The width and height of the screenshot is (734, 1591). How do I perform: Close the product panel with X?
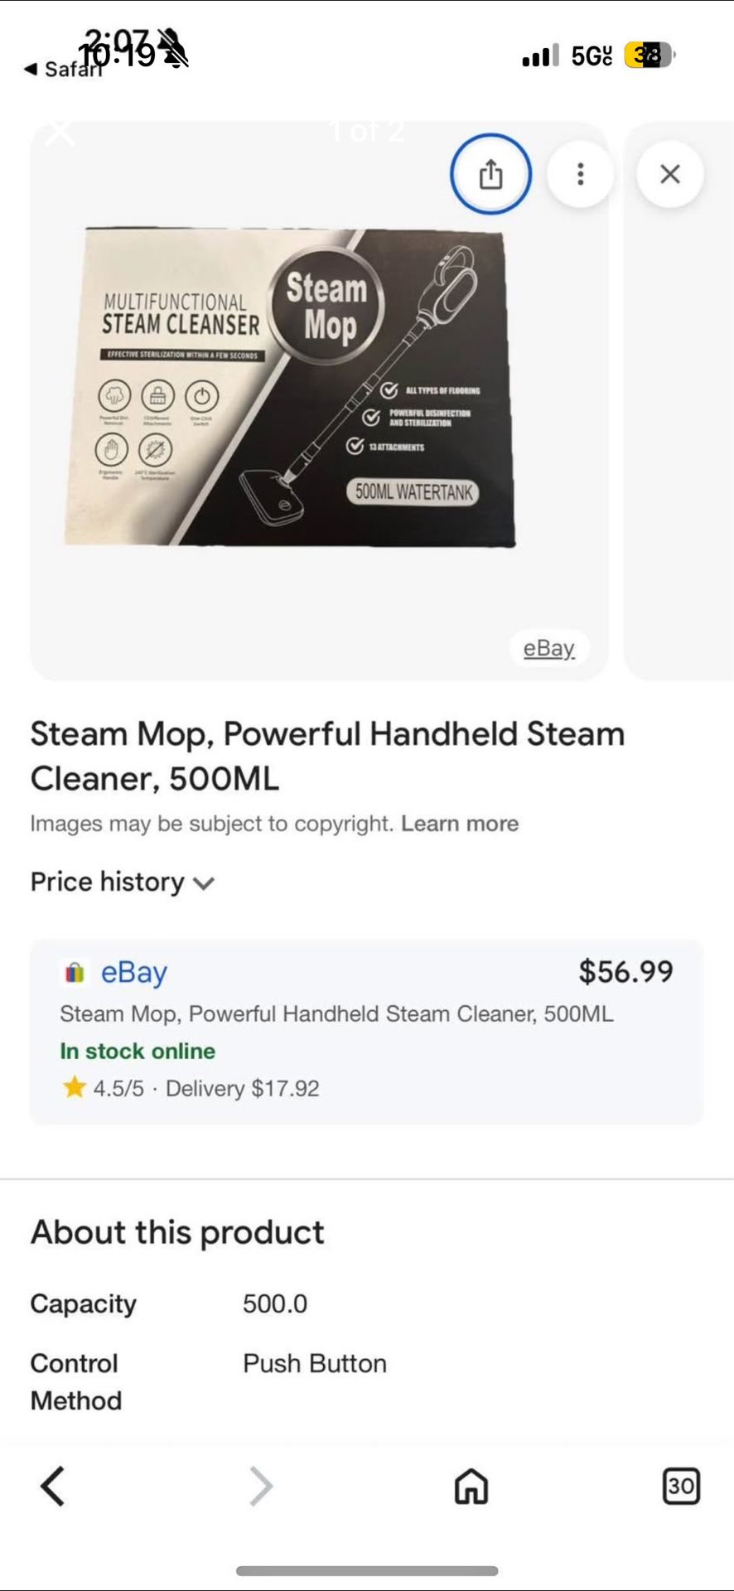click(x=669, y=174)
